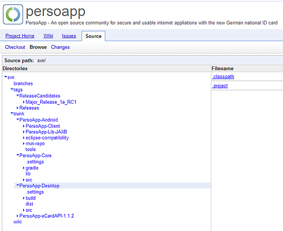Screen dimensions: 283x231
Task: Open the eclipse-compatibility directory
Action: click(47, 138)
